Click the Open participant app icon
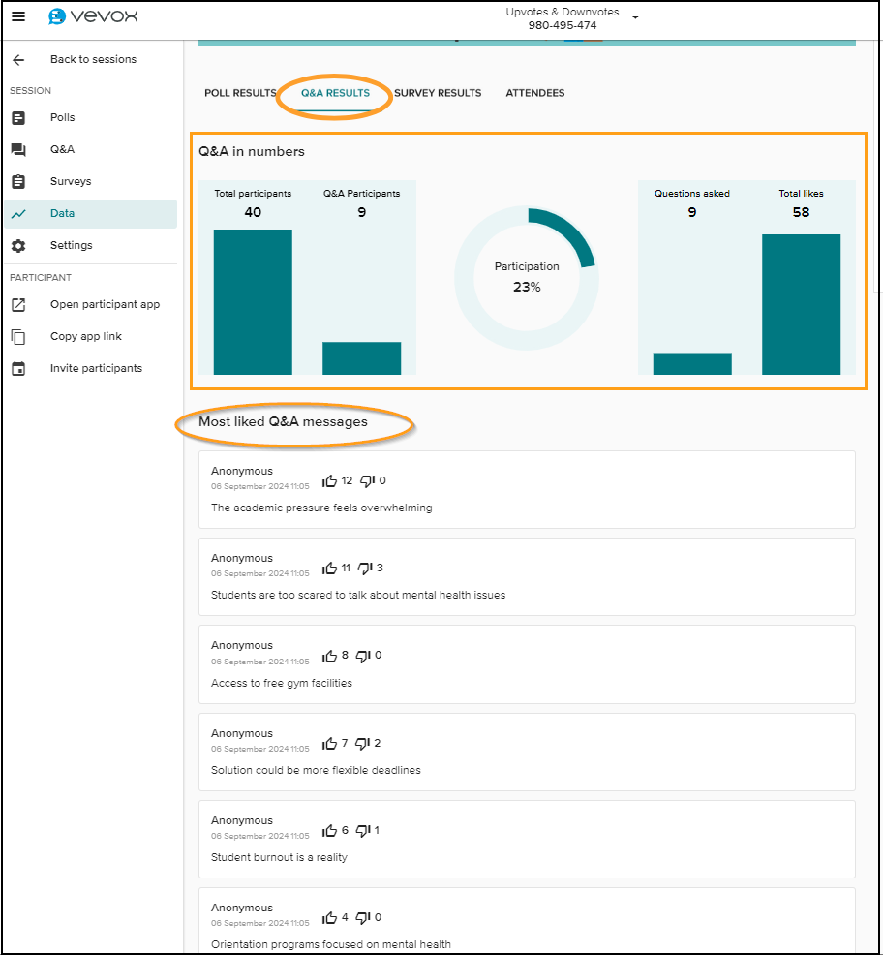The image size is (883, 955). coord(18,305)
